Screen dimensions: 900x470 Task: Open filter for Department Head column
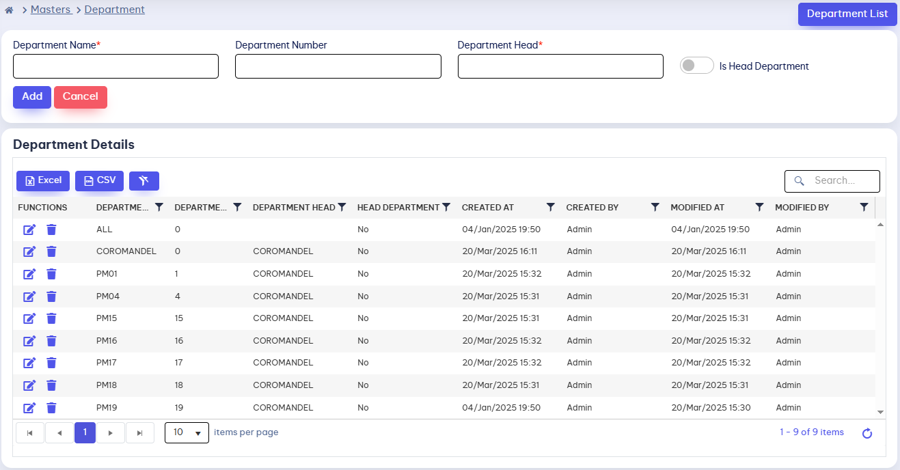click(x=342, y=207)
